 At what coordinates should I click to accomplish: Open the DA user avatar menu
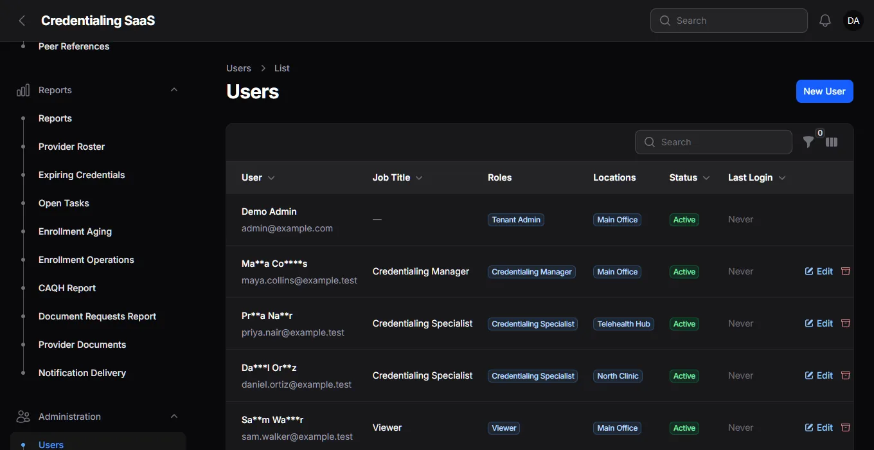click(853, 21)
